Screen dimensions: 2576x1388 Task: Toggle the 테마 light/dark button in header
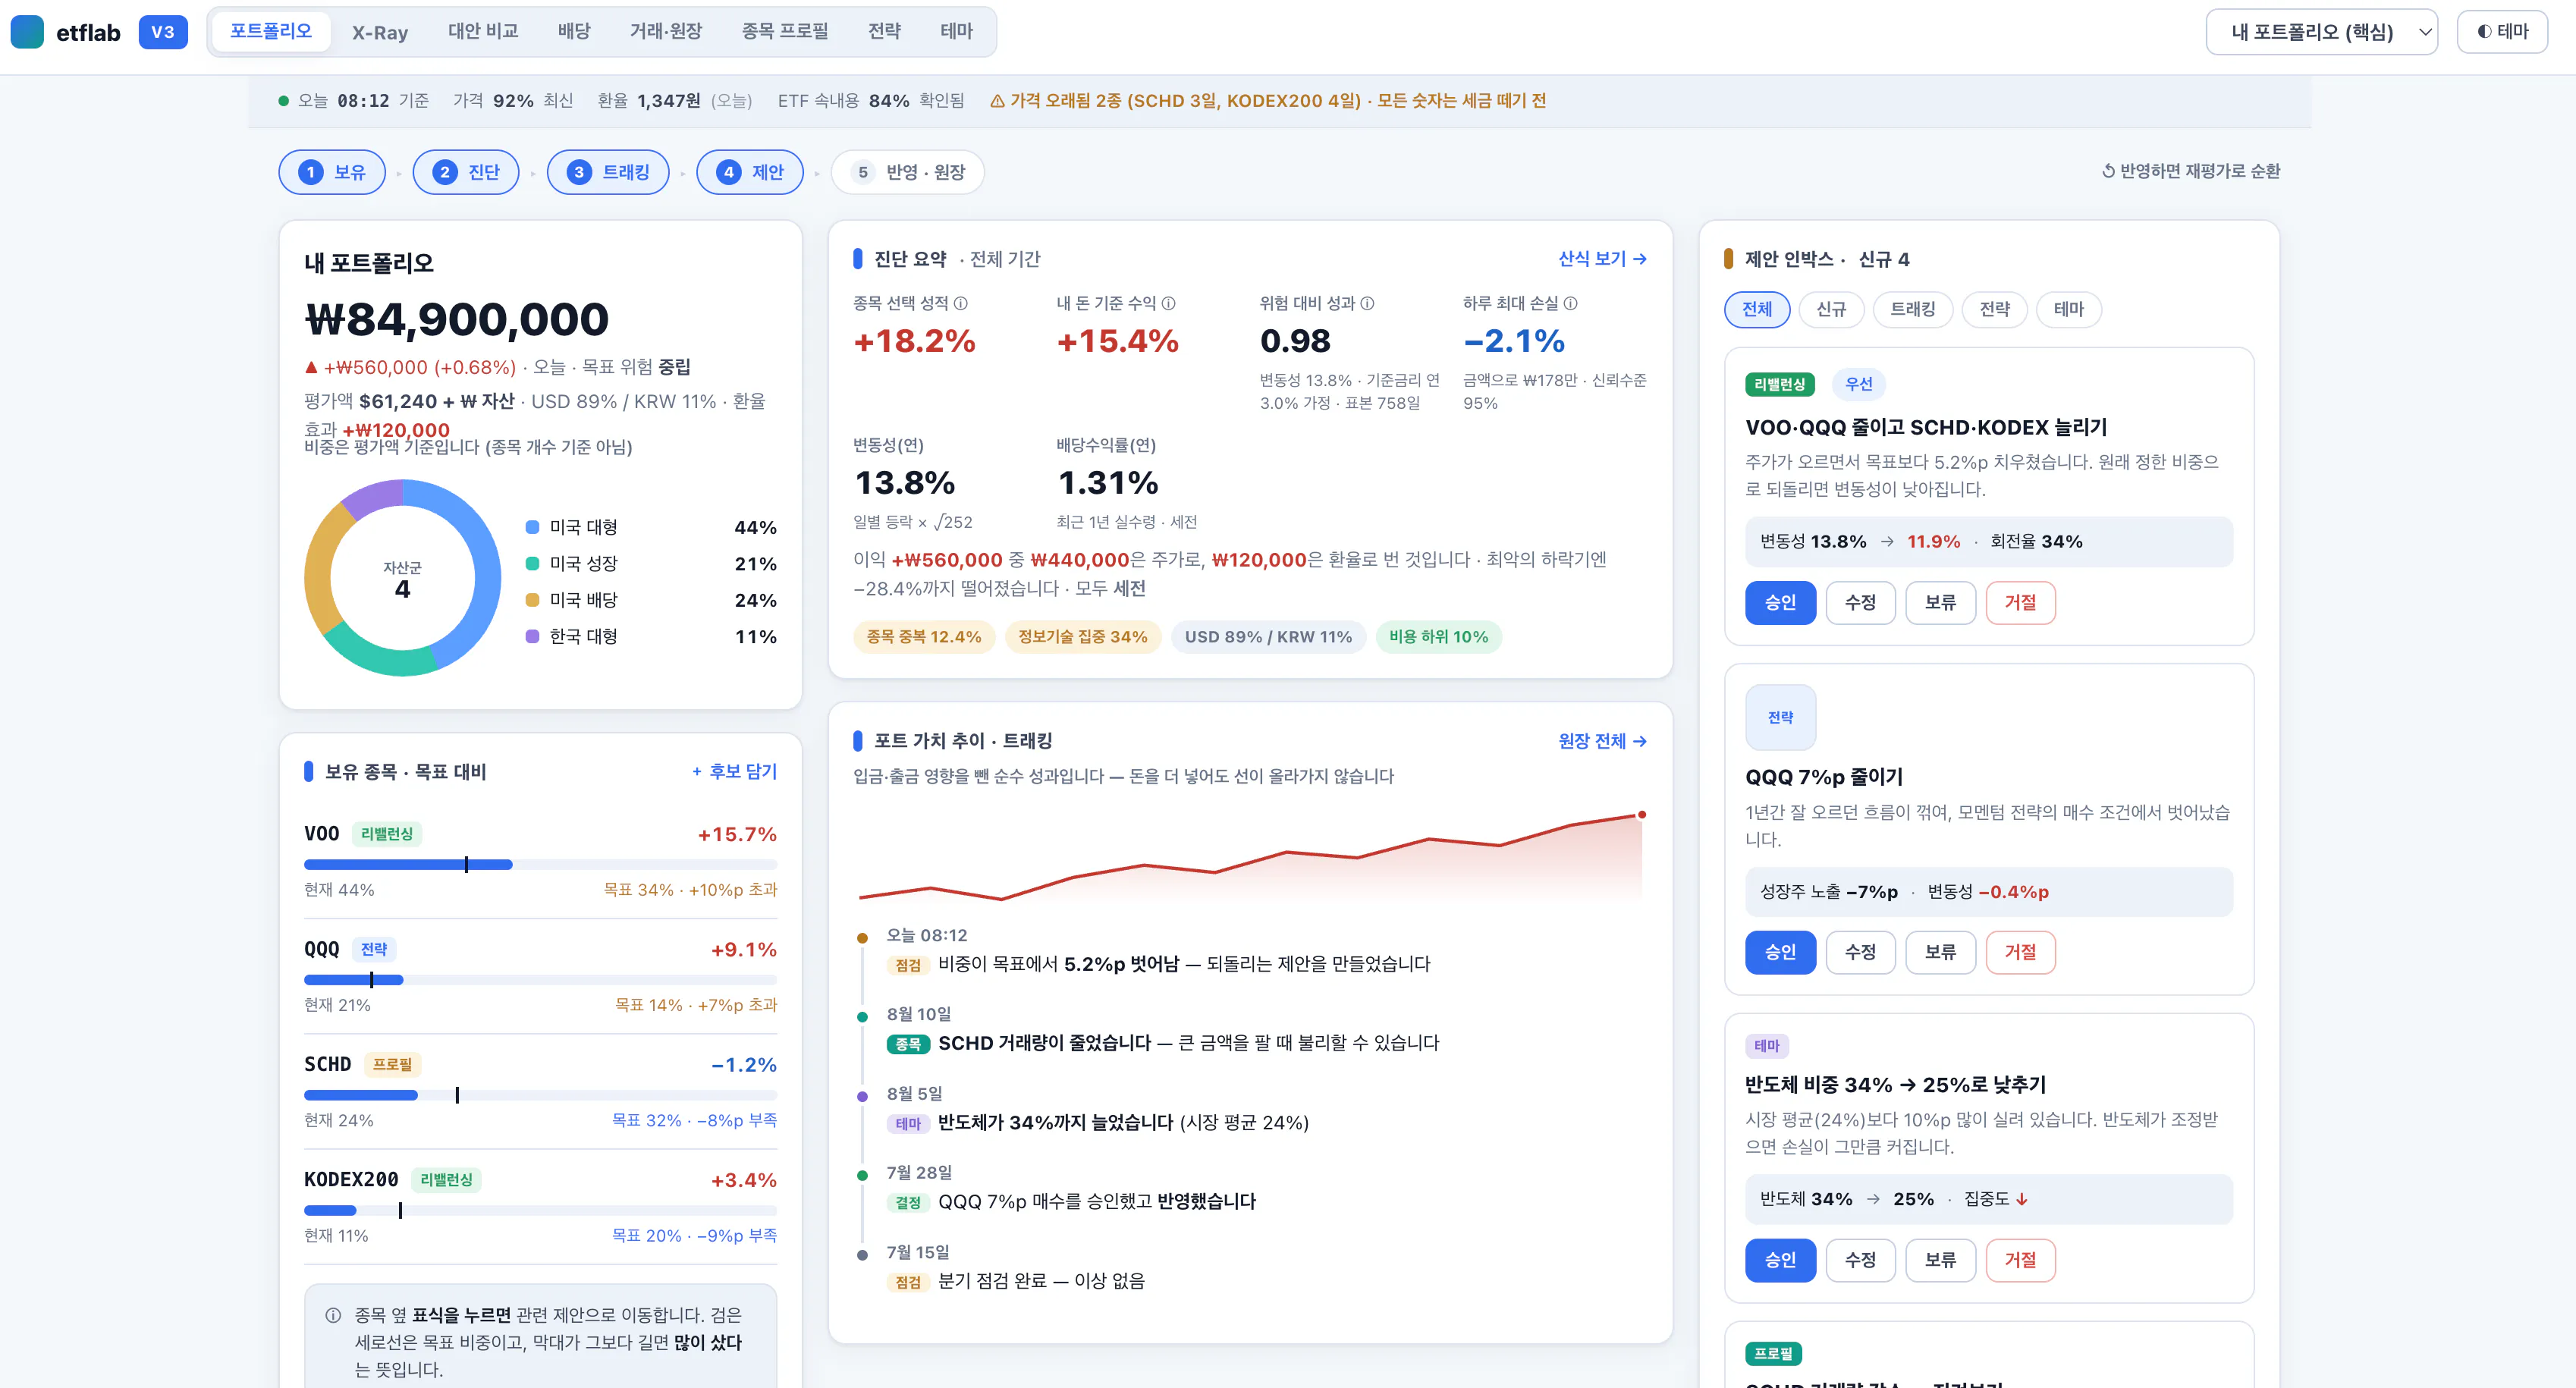2502,32
